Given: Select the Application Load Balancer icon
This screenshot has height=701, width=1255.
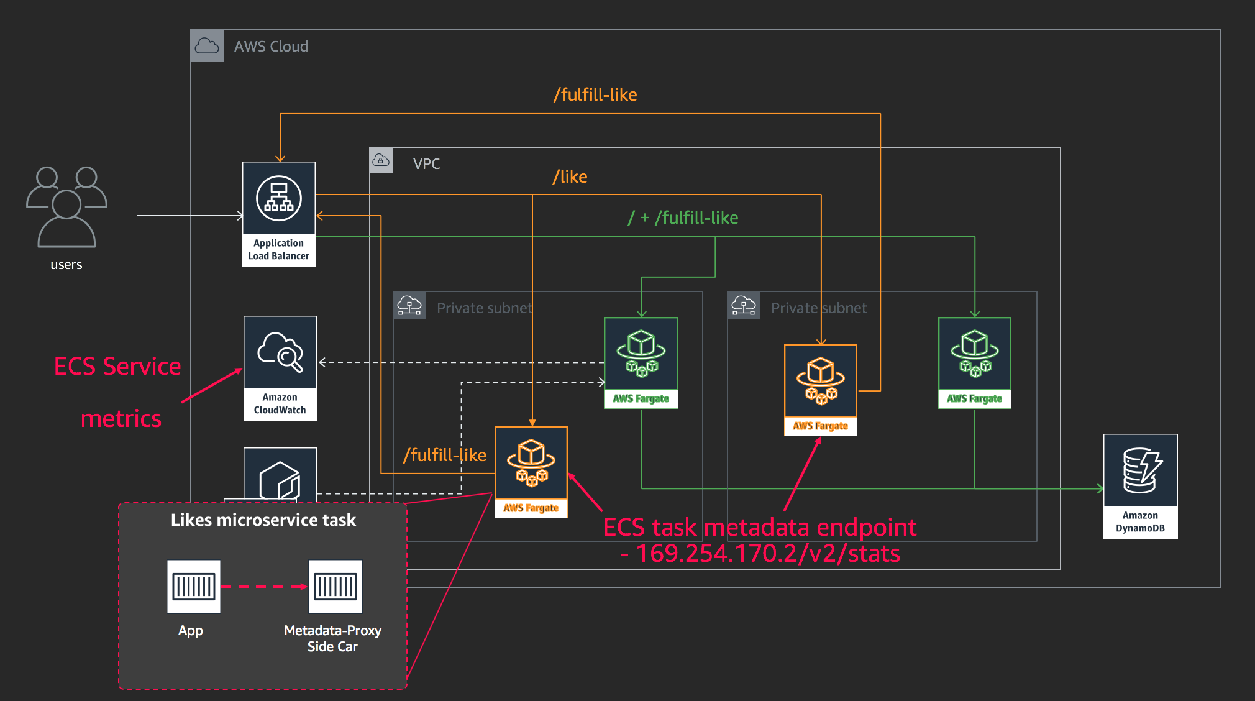Looking at the screenshot, I should pyautogui.click(x=279, y=199).
